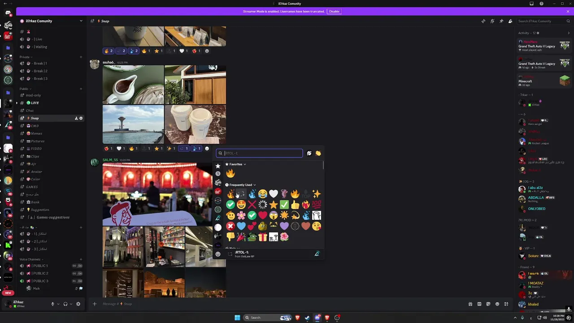Expand the Activity panel chevron

point(569,33)
